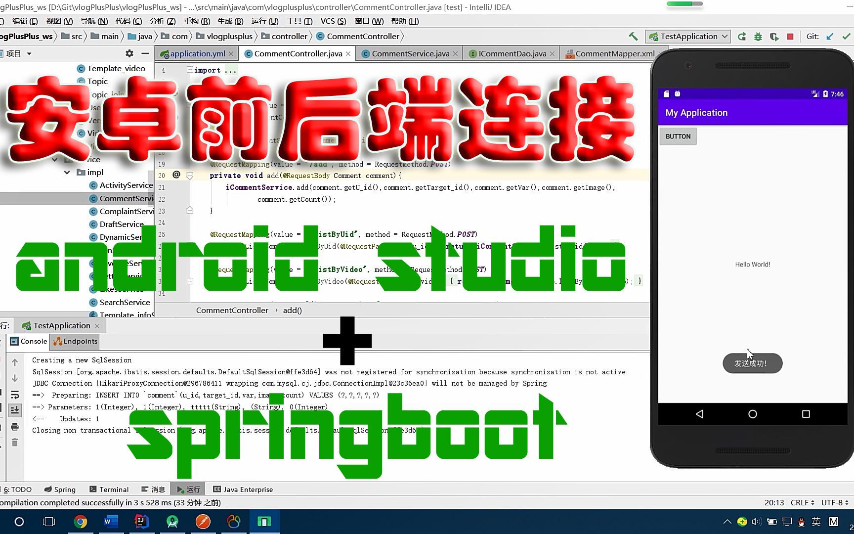
Task: Collapse the add method fold marker
Action: [190, 176]
